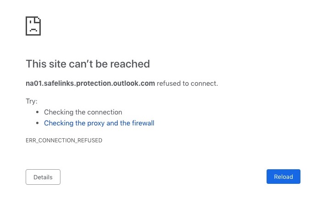Image resolution: width=311 pixels, height=203 pixels.
Task: Click the folded corner of the page icon
Action: point(38,20)
